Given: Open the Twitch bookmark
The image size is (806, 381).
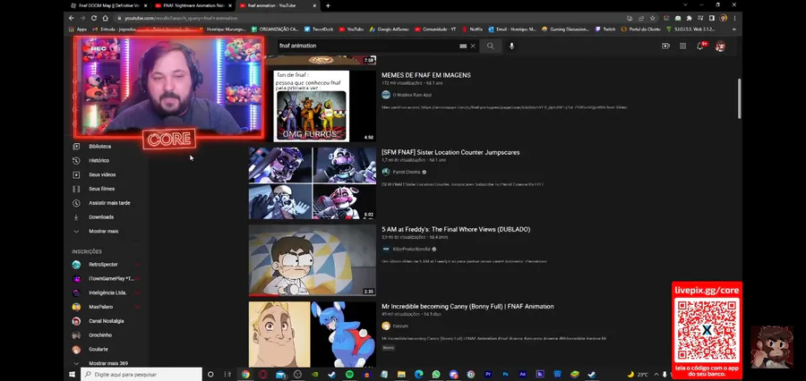Looking at the screenshot, I should pyautogui.click(x=605, y=30).
